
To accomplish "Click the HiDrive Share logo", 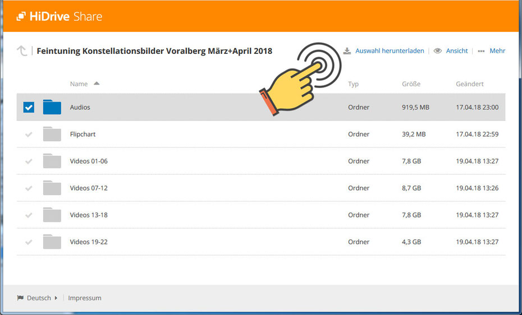I will click(59, 16).
